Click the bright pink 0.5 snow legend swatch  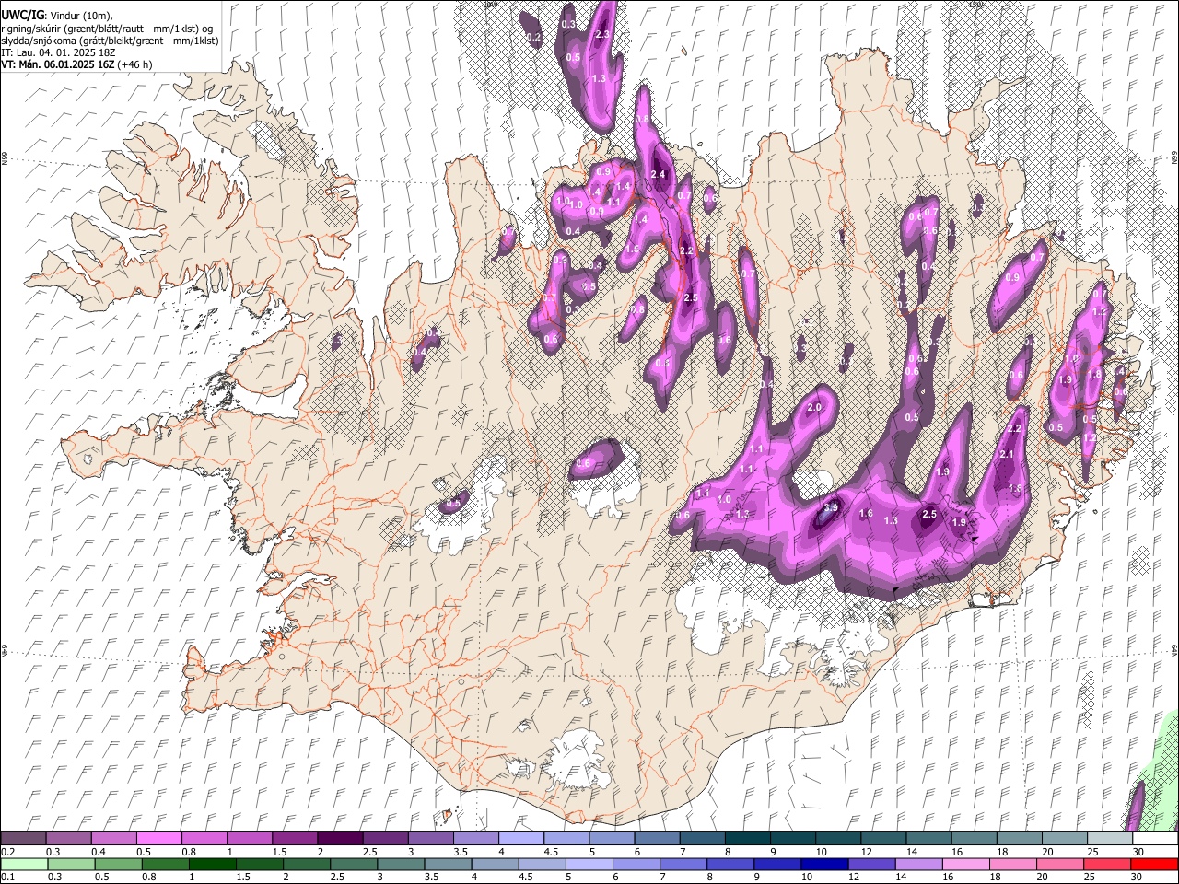click(158, 839)
